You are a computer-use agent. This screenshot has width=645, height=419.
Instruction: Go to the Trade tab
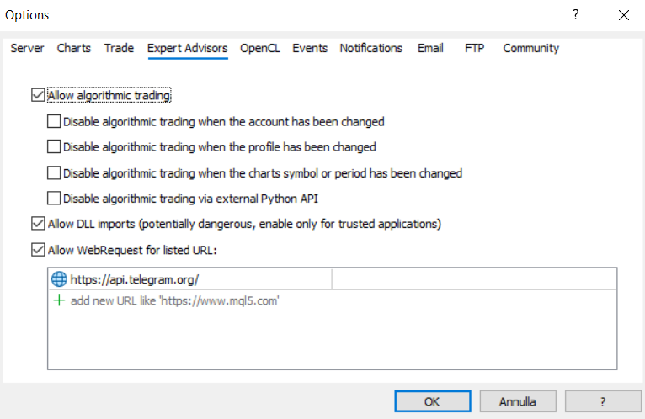point(119,48)
